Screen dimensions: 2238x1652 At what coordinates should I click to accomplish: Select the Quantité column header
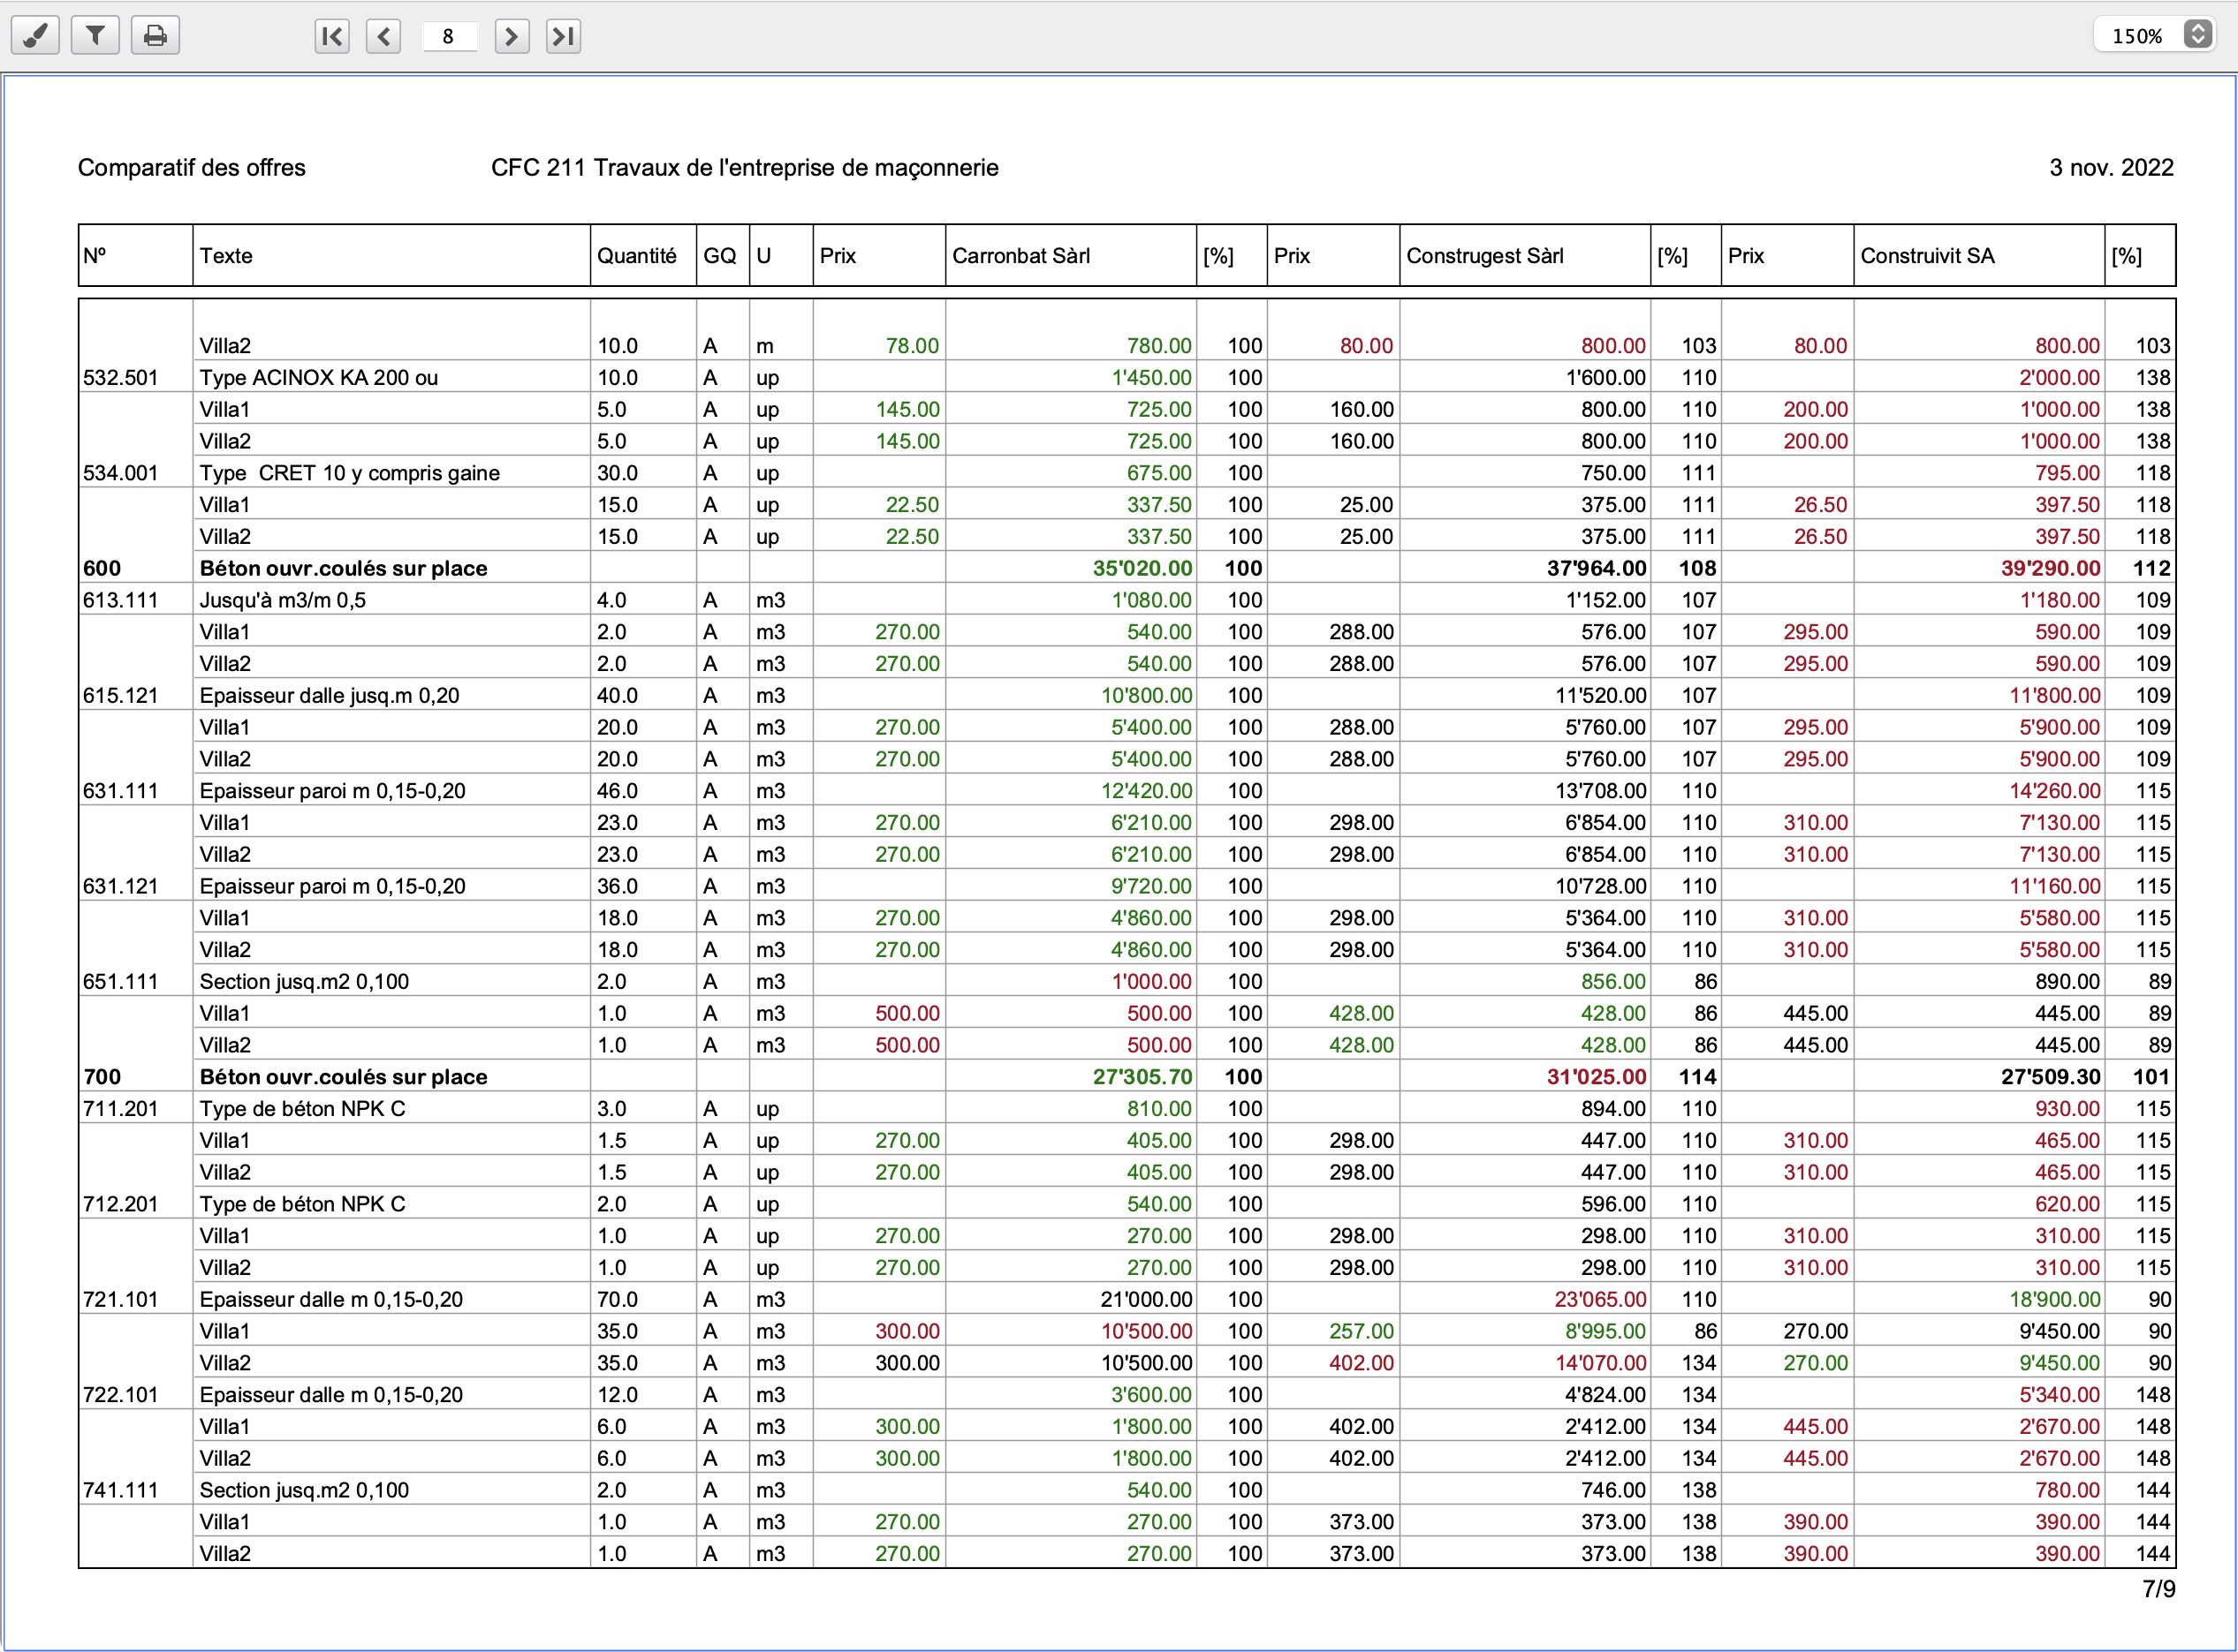pyautogui.click(x=636, y=256)
